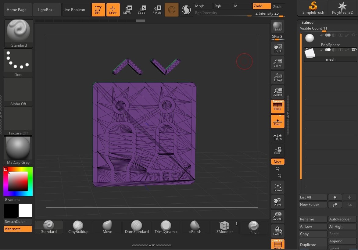Open the Dots stroke picker
The height and width of the screenshot is (250, 358).
coord(18,63)
